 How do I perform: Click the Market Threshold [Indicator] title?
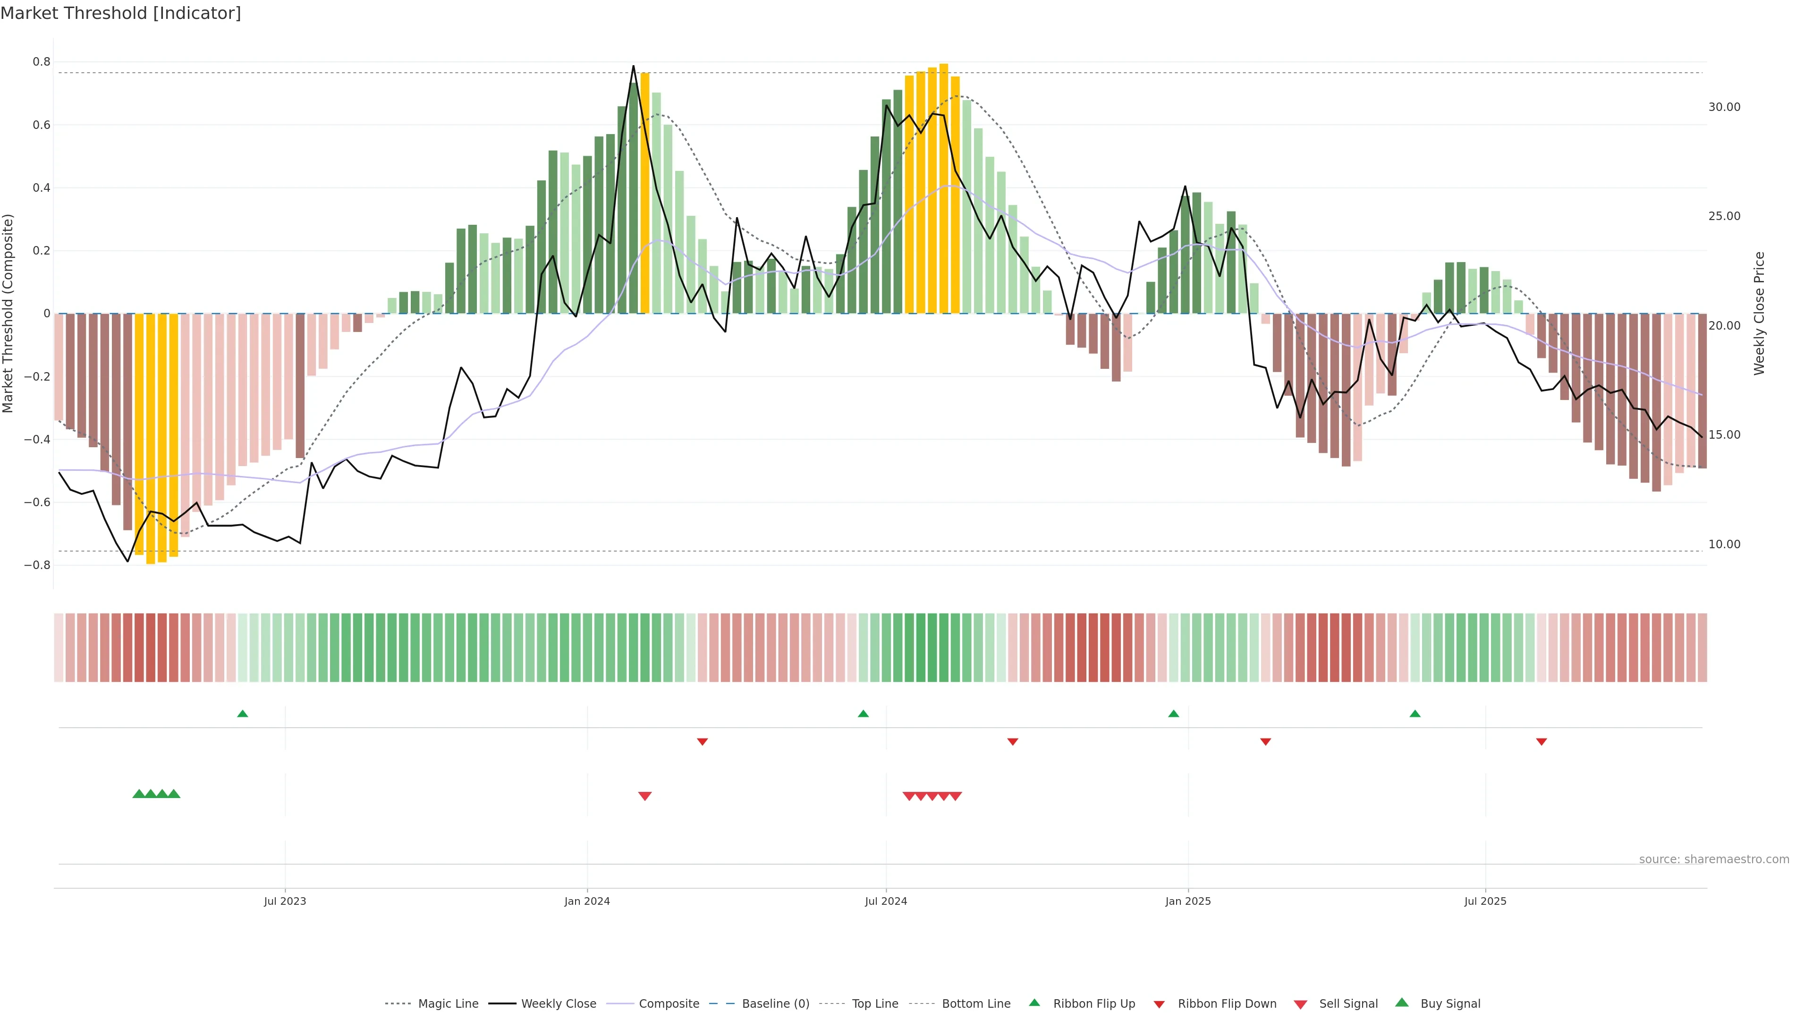tap(120, 13)
